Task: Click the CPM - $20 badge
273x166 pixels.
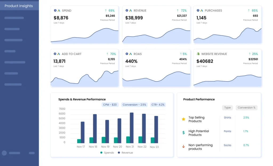Action: point(110,105)
